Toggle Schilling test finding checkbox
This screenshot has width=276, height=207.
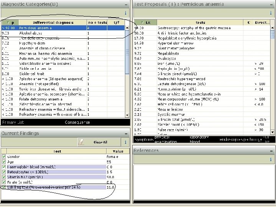point(4,187)
